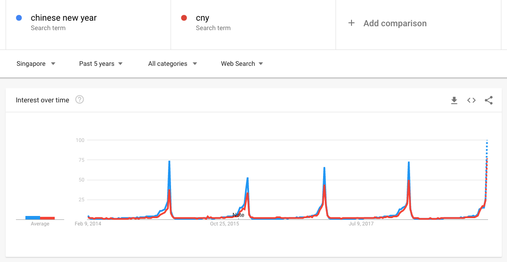The height and width of the screenshot is (262, 507).
Task: Click the Interest over time heading
Action: (42, 100)
